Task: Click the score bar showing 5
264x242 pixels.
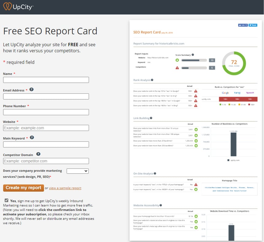Action: 194,68
